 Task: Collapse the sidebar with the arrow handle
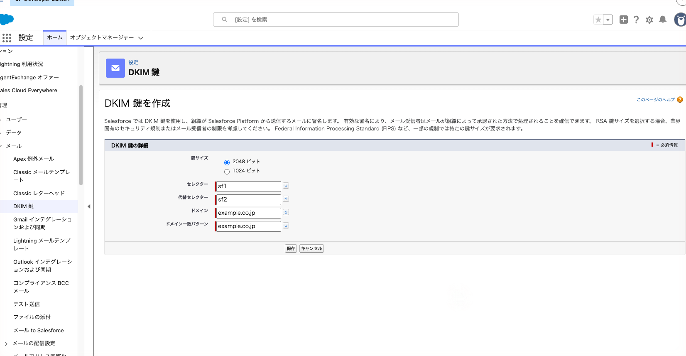pyautogui.click(x=89, y=206)
